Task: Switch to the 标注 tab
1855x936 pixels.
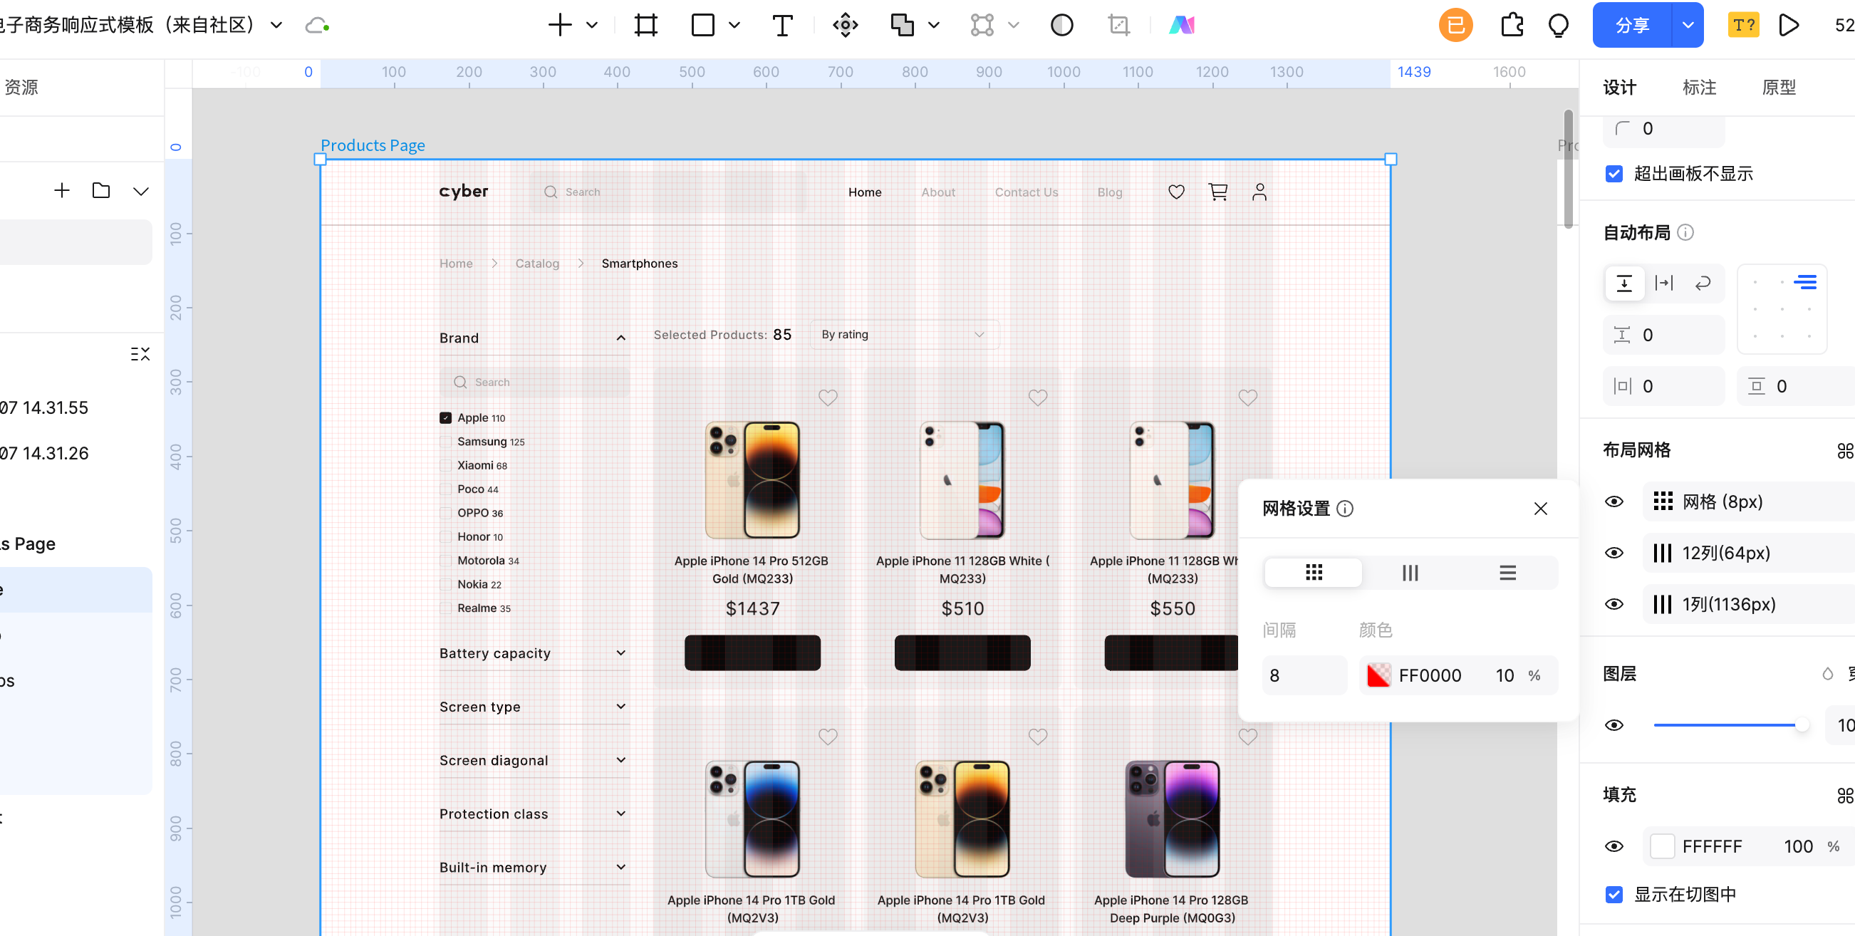Action: 1699,87
